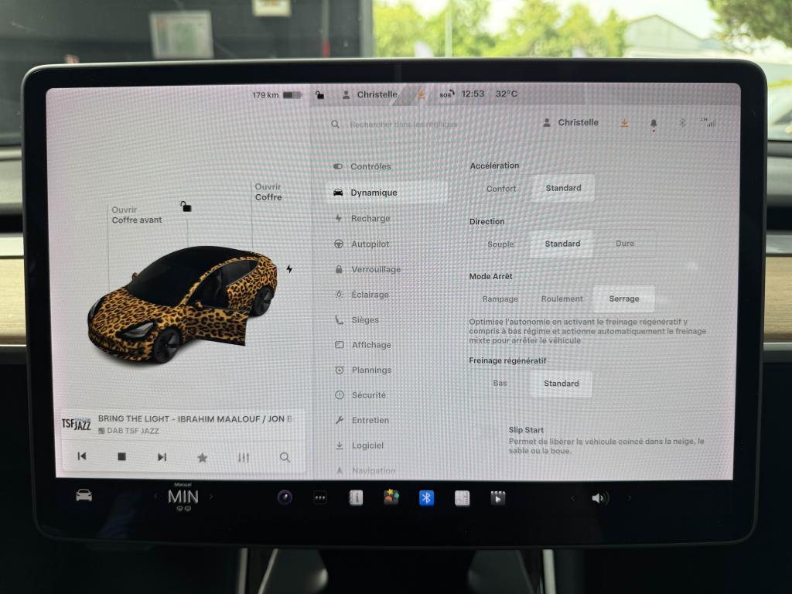Mark the station as favorite with star

coord(203,457)
